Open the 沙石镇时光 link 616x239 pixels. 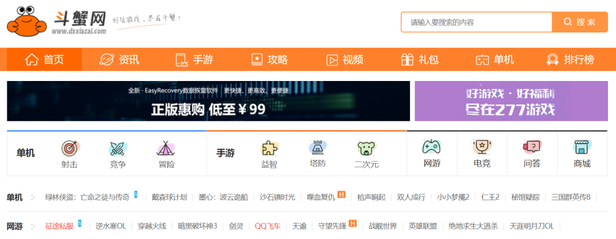click(277, 197)
